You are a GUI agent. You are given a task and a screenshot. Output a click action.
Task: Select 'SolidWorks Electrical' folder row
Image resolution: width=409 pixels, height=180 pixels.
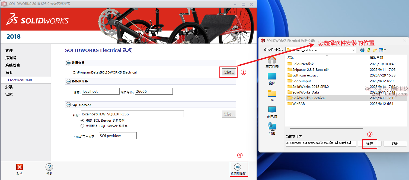pyautogui.click(x=346, y=98)
